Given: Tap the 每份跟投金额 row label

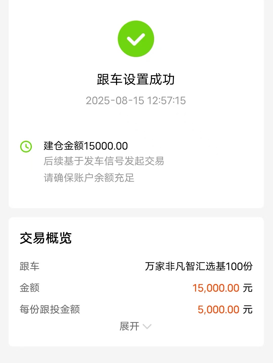Looking at the screenshot, I should coord(50,310).
